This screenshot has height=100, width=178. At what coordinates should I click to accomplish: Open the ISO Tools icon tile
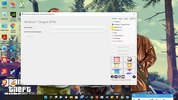click(x=130, y=65)
